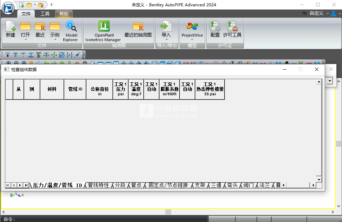Open the Customize Quick Access Toolbar dropdown
The height and width of the screenshot is (222, 342).
pos(51,5)
